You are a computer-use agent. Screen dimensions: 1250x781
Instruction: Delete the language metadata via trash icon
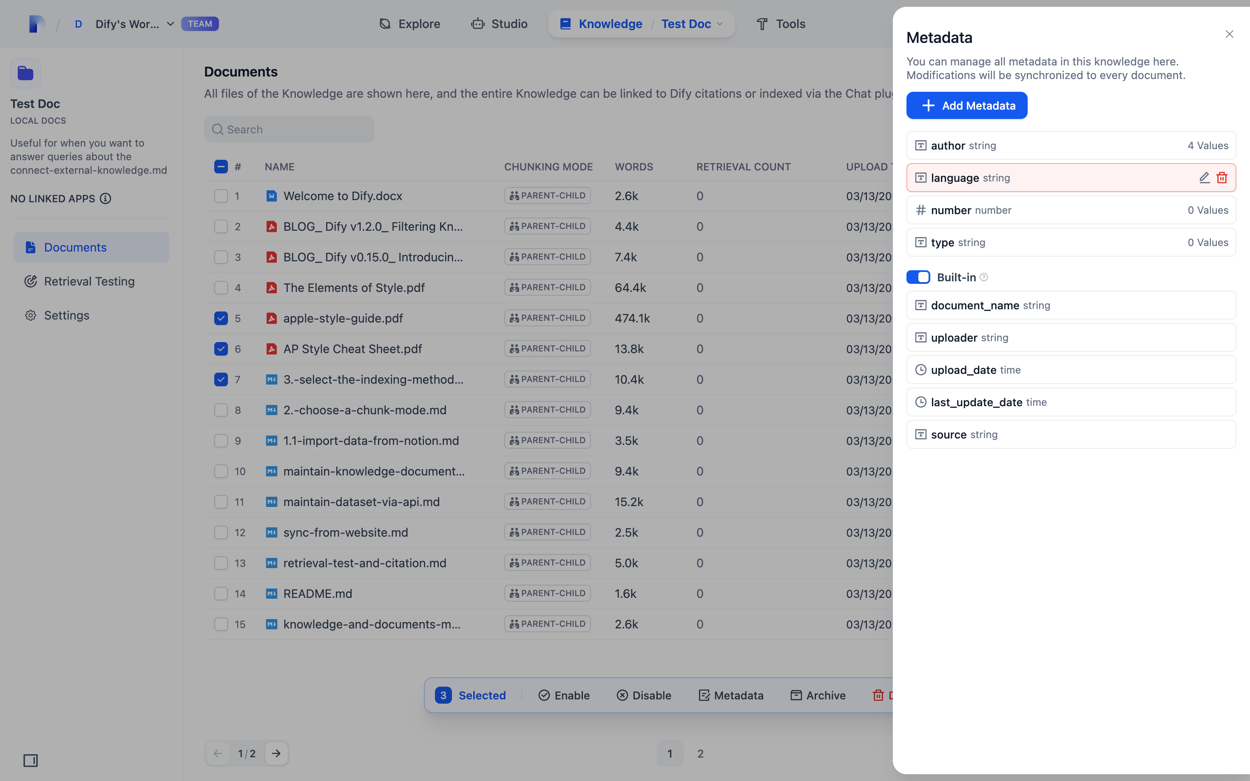1222,178
